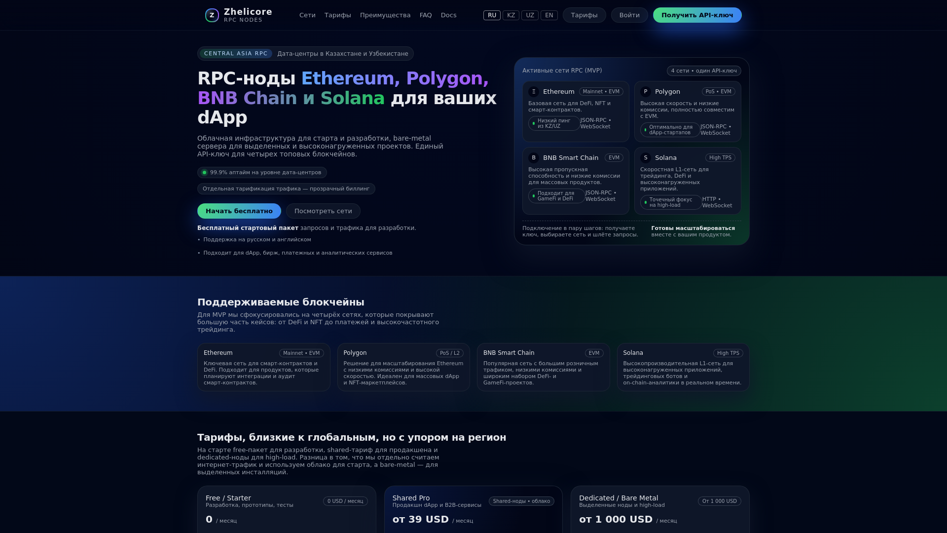Image resolution: width=947 pixels, height=533 pixels.
Task: Click 'От 1 000 USD' badge
Action: click(719, 501)
